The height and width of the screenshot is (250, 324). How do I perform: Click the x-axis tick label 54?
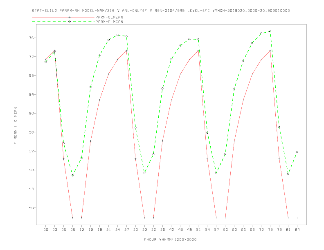pyautogui.click(x=207, y=230)
